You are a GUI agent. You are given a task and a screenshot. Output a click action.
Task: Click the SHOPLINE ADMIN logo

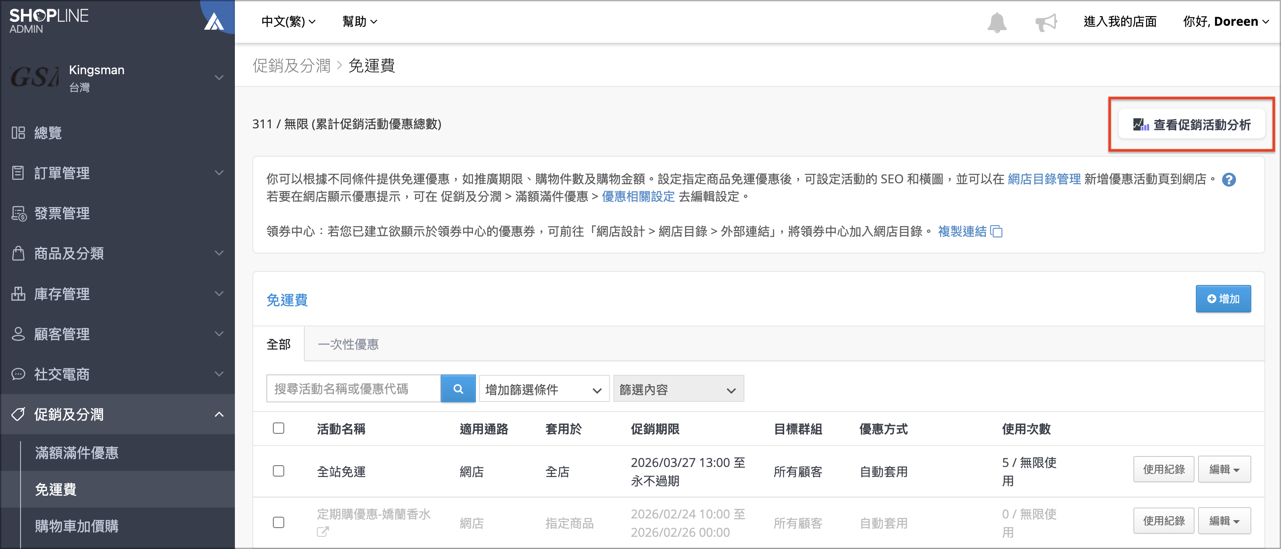pyautogui.click(x=49, y=21)
